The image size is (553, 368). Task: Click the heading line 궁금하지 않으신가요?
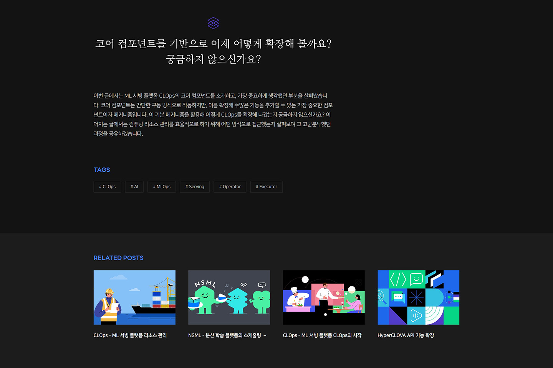tap(213, 59)
